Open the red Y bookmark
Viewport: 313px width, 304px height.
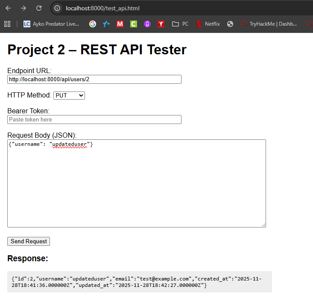point(161,24)
